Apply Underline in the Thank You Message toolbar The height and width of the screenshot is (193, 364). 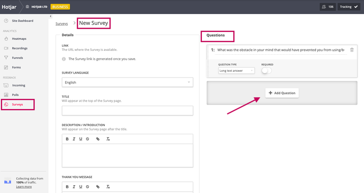tap(81, 187)
